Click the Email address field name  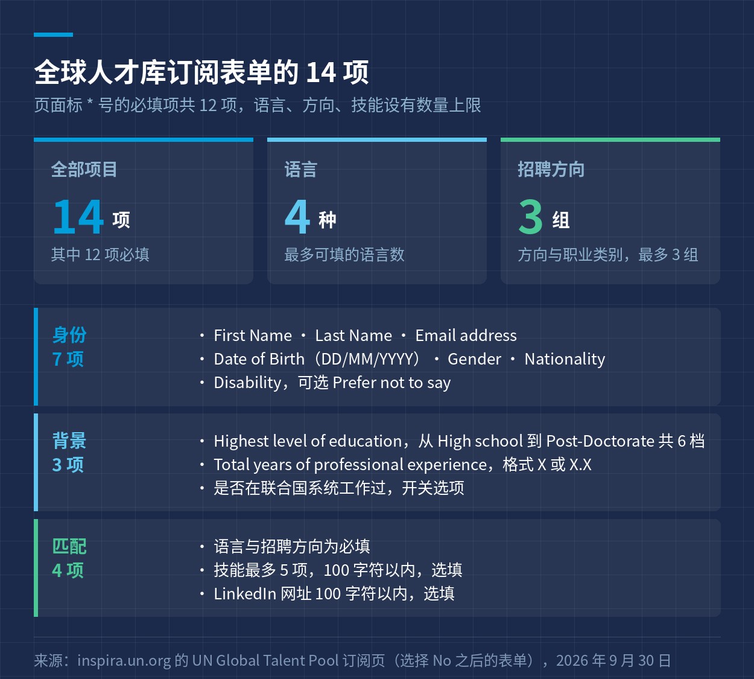[466, 336]
